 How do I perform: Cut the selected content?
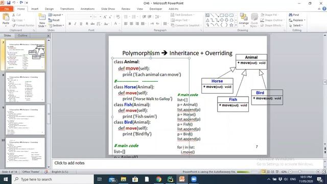(16, 15)
